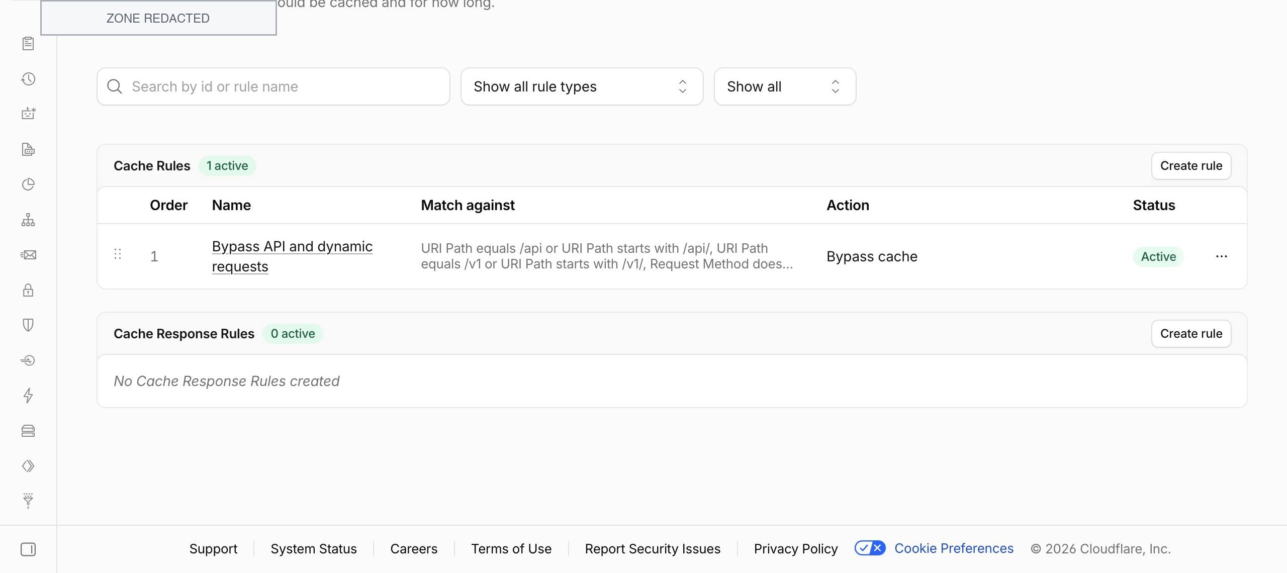Open the Careers footer link

[414, 549]
